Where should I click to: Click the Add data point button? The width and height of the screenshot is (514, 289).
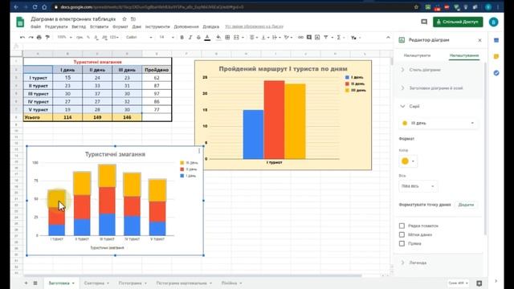pos(466,205)
